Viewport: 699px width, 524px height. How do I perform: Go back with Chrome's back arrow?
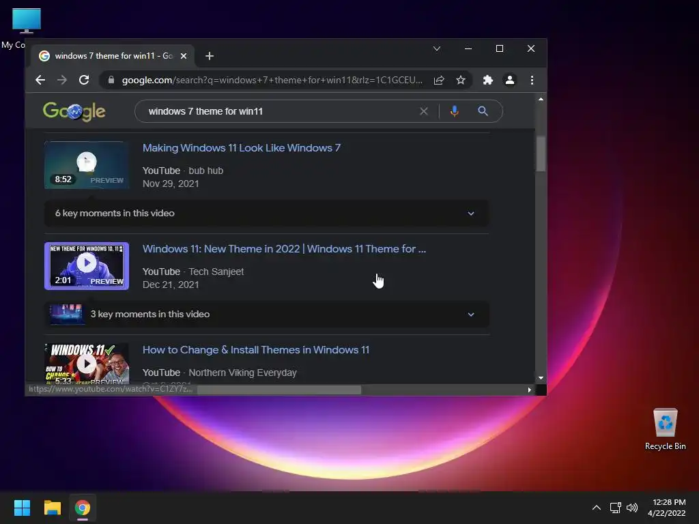point(40,81)
